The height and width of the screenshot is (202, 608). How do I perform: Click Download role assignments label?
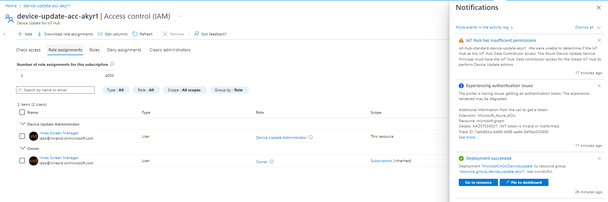[68, 34]
